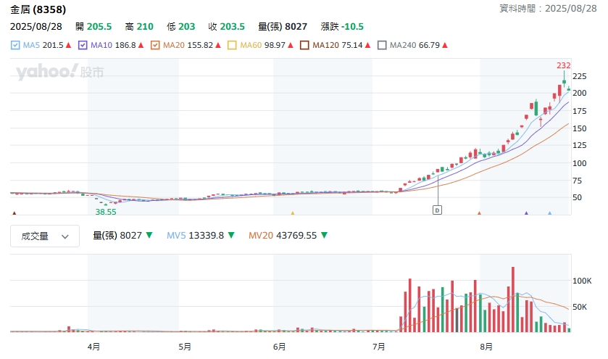Viewport: 608px width, 359px height.
Task: Open the 成交量 indicator dropdown
Action: tap(45, 236)
